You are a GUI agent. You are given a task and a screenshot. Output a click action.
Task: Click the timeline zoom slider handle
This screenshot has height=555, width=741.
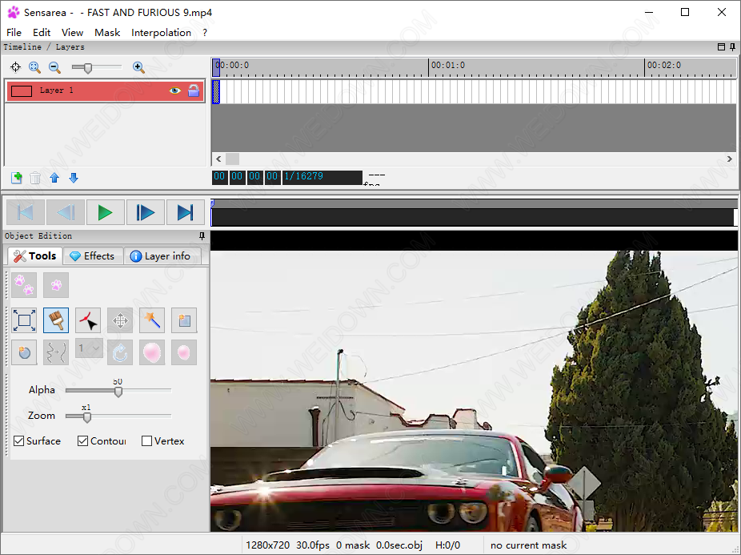pos(88,67)
